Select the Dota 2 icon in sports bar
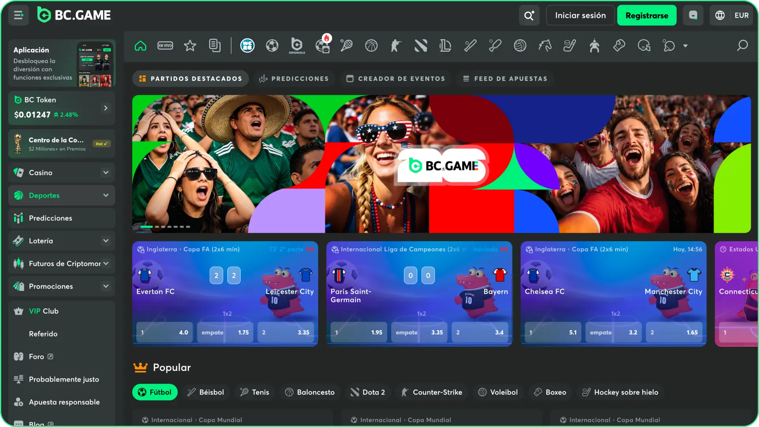Screen dimensions: 759x427 421,46
